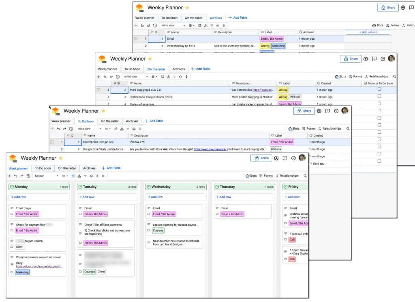Open settings gear beside Share in Kanban window
Viewport: 415px width, 302px height.
(276, 158)
